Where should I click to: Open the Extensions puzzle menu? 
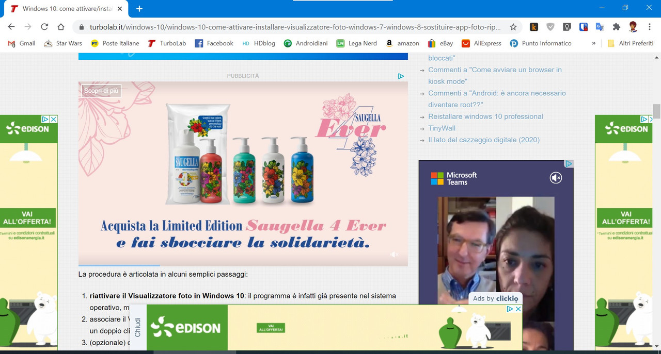pos(616,27)
